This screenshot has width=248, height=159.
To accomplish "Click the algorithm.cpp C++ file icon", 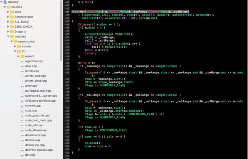I will (23, 61).
